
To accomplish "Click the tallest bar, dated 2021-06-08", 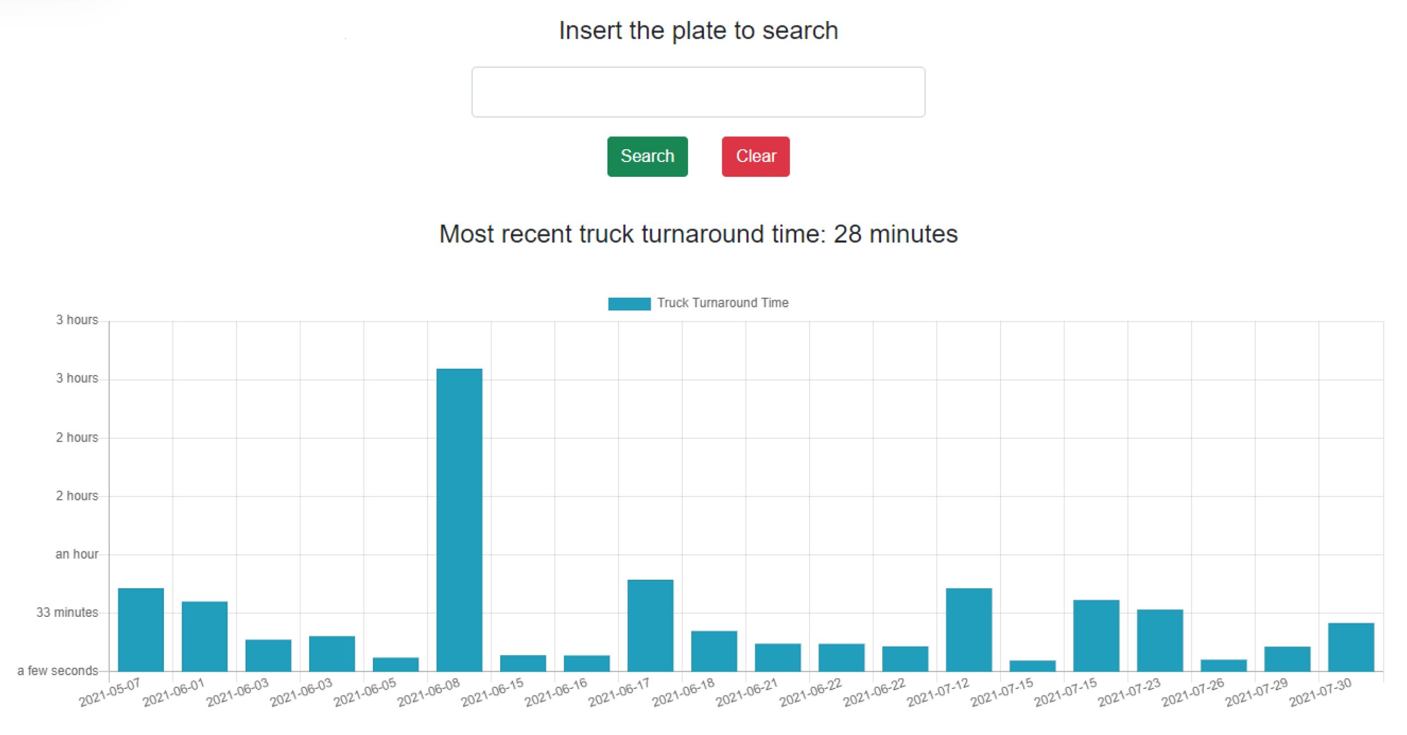I will [459, 519].
